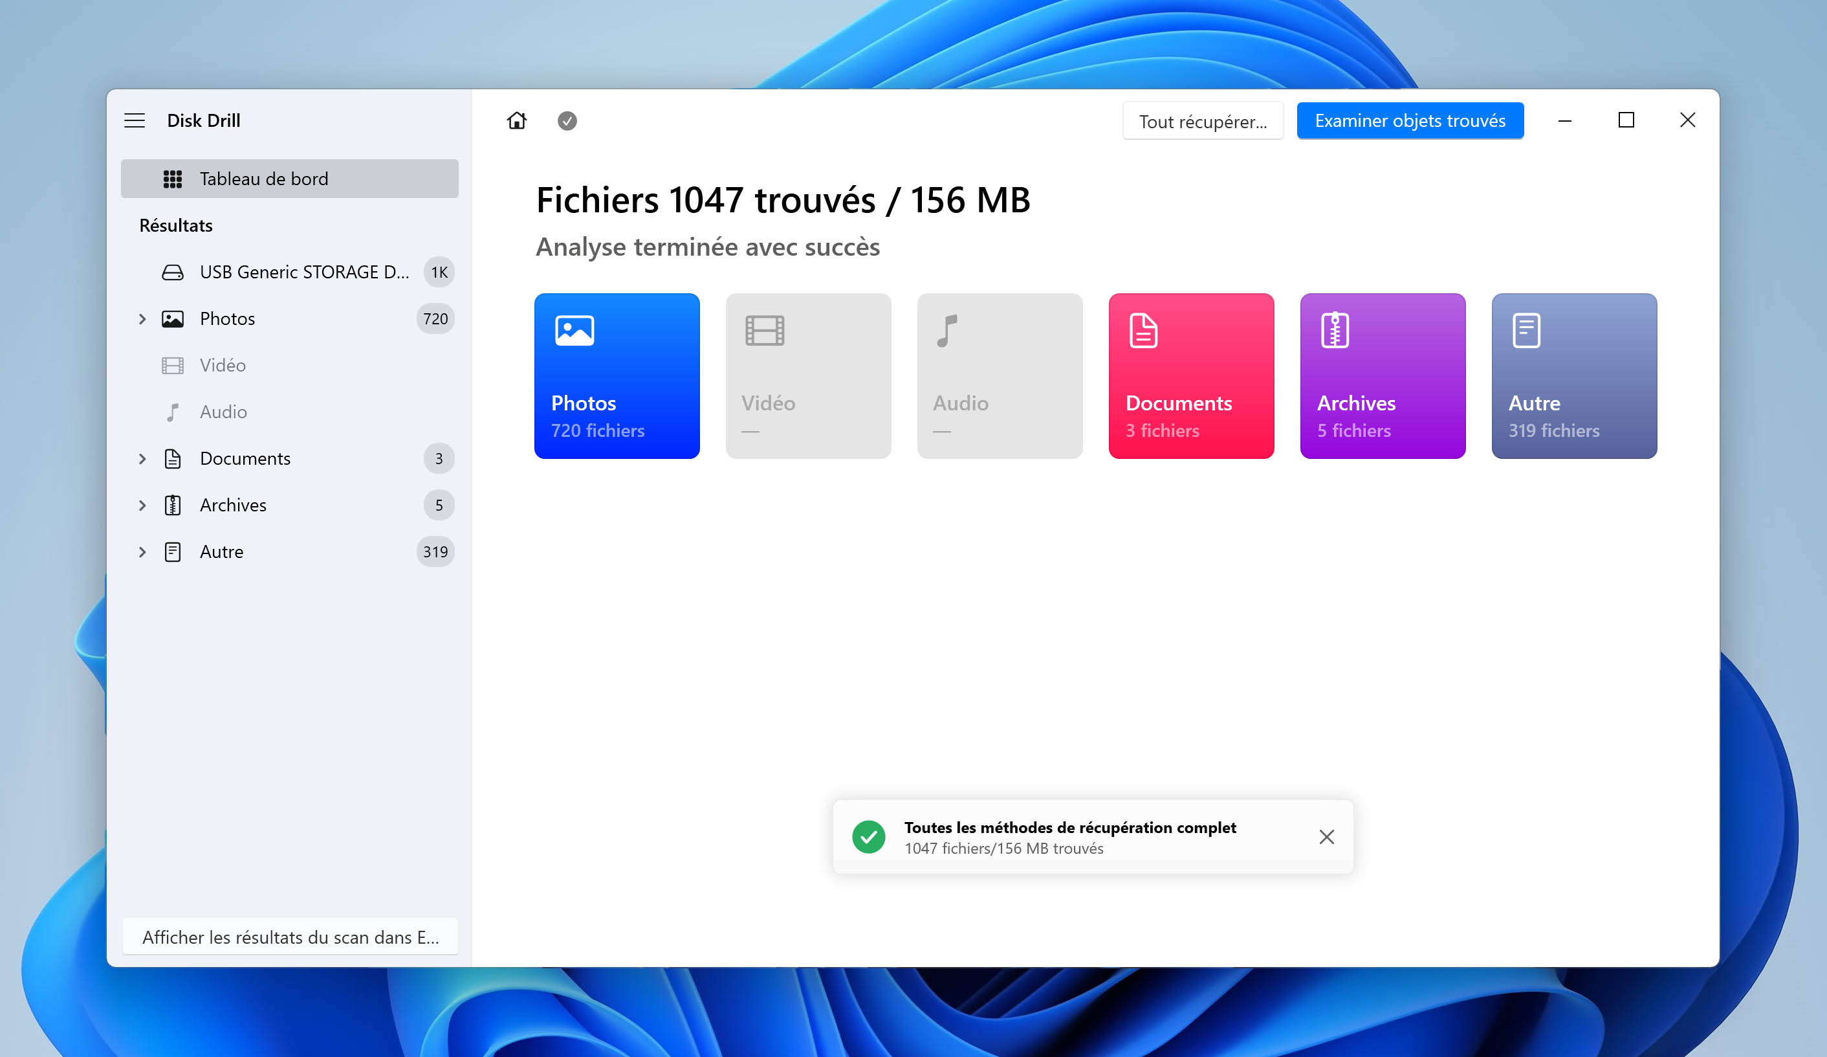Click the scan success checkmark icon
The height and width of the screenshot is (1057, 1827).
tap(566, 121)
